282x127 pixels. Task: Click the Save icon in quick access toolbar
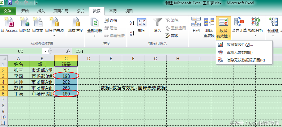tap(10, 3)
